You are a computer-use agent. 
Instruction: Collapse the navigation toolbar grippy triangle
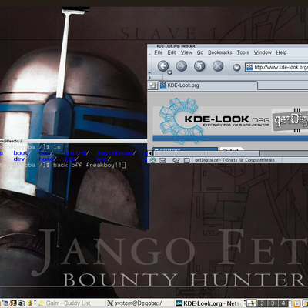click(150, 73)
